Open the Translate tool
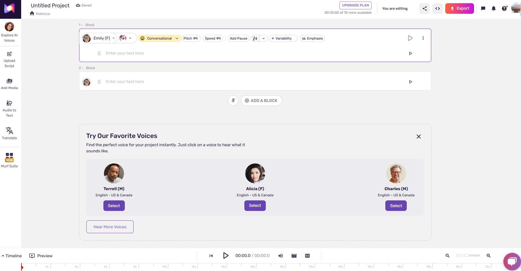521x271 pixels. [x=9, y=133]
